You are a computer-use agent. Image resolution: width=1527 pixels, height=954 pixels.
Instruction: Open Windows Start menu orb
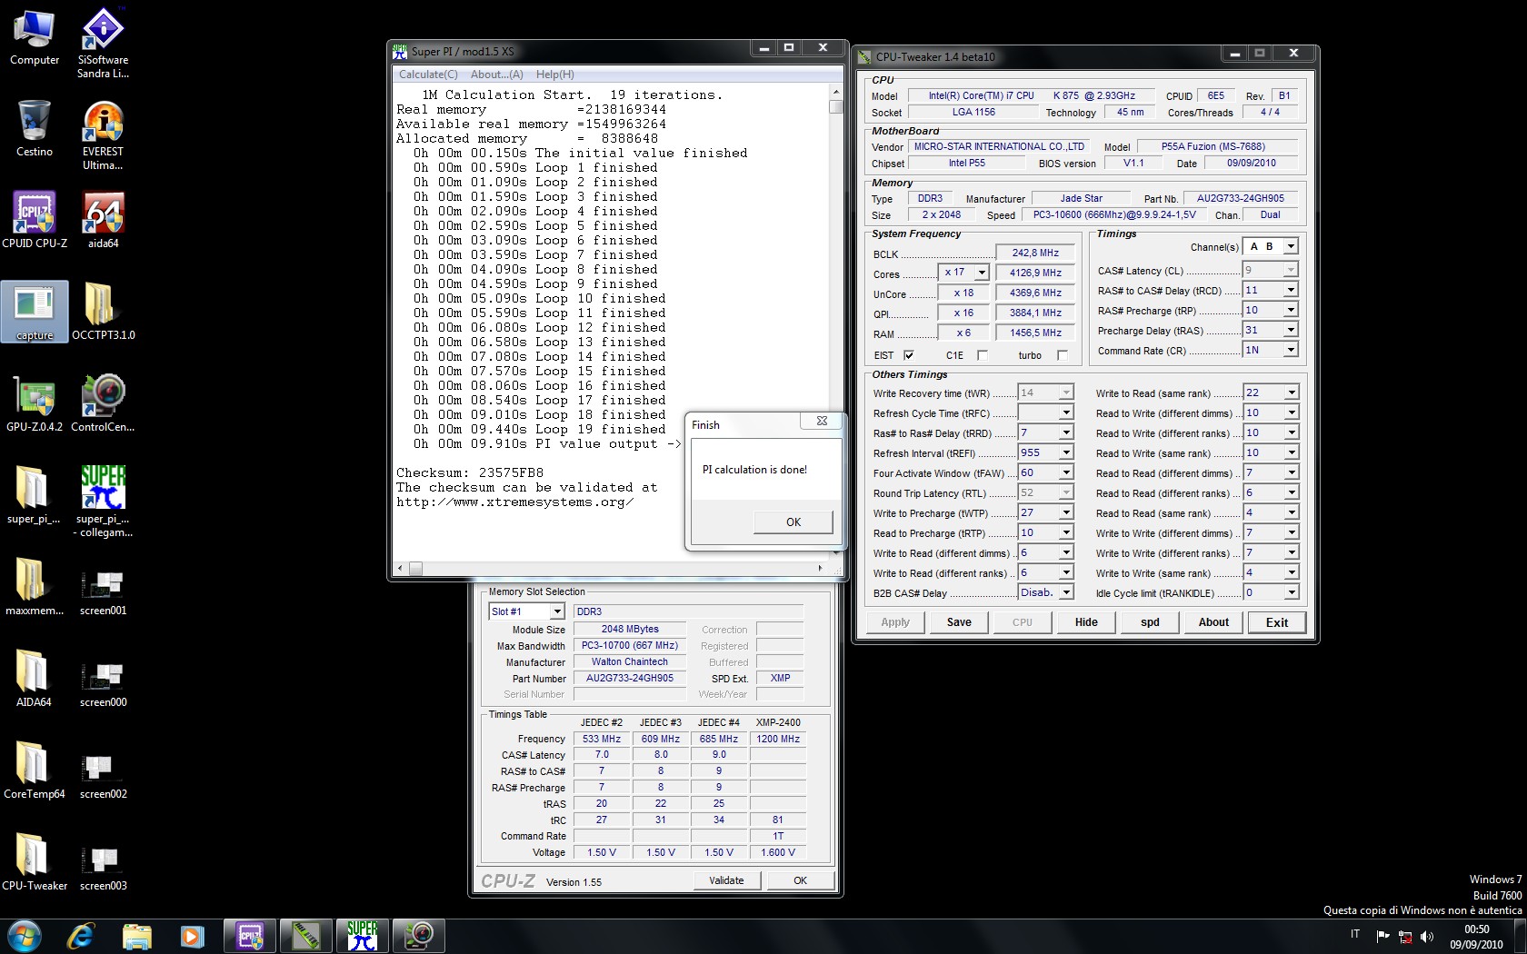[25, 936]
